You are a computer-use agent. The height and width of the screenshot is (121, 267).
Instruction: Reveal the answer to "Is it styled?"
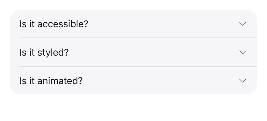click(x=133, y=52)
